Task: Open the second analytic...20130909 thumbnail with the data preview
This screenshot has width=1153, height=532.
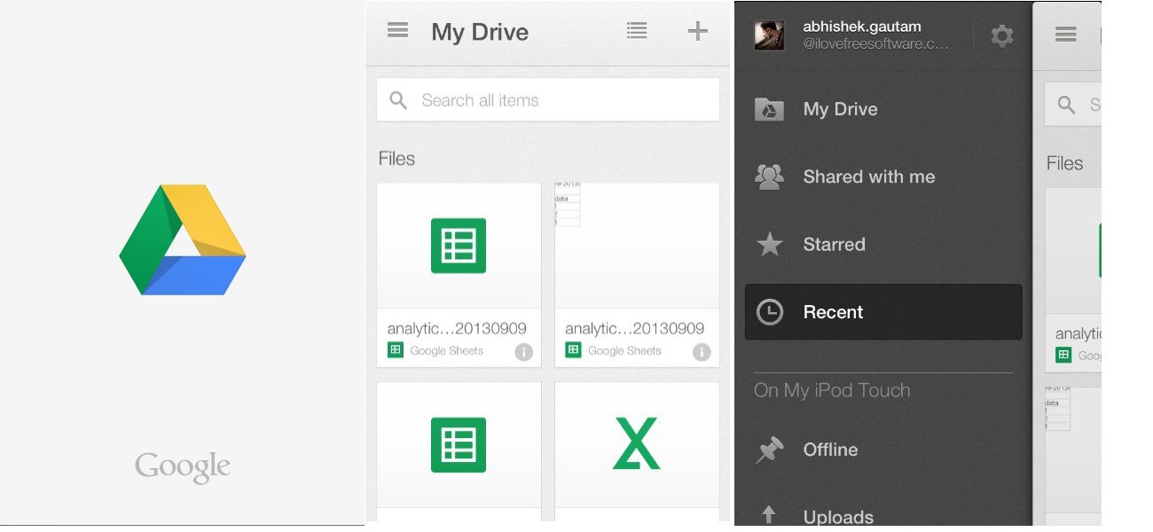Action: click(637, 246)
